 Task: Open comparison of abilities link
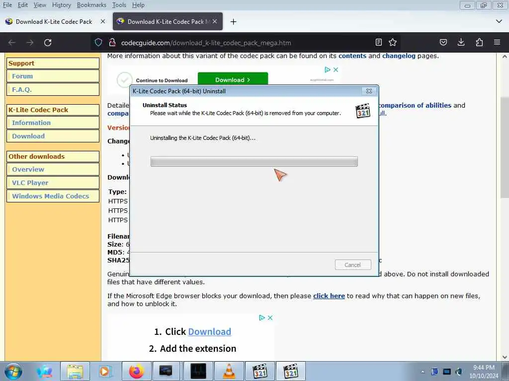[415, 105]
